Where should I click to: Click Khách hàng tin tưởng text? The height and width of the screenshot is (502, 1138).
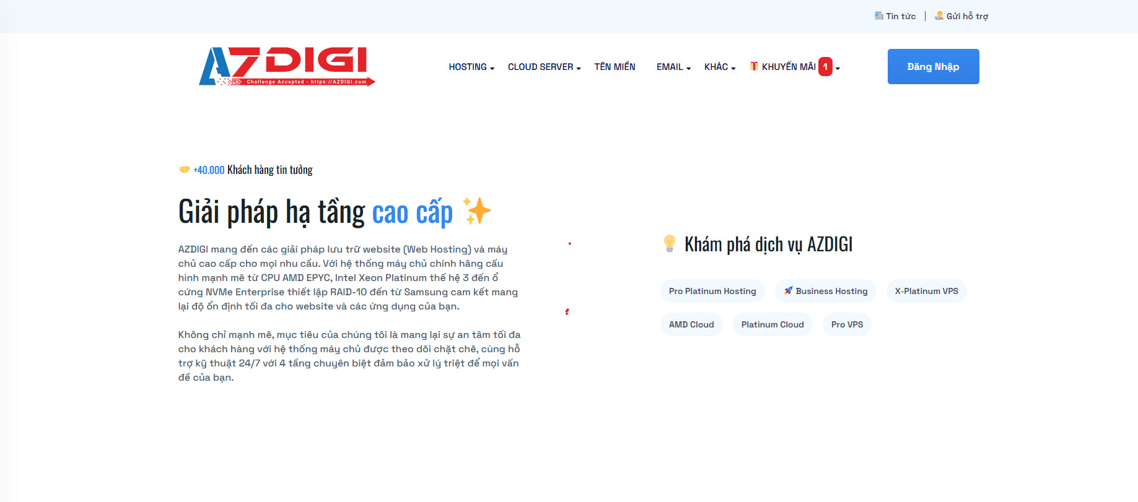click(270, 170)
